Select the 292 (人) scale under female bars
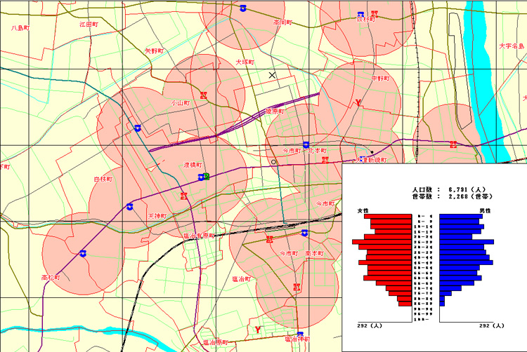Screen dimensions: 527x352 tap(370, 325)
